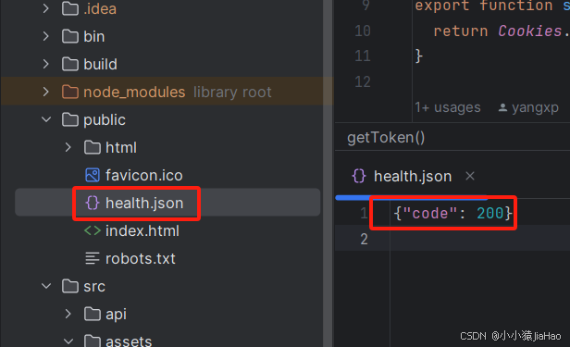Click the index.html angle-brackets file icon
The width and height of the screenshot is (570, 347).
coord(93,230)
